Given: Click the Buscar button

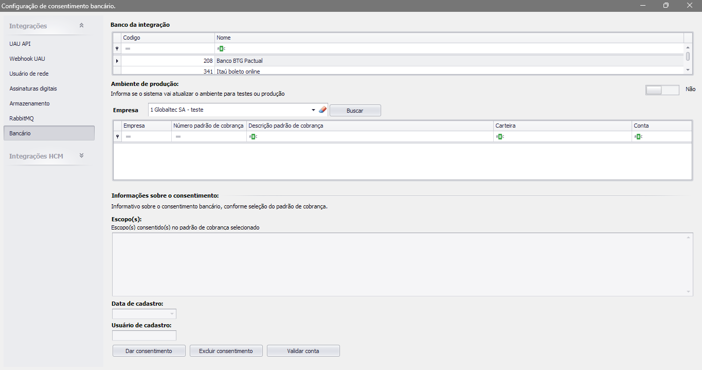Looking at the screenshot, I should pos(355,111).
